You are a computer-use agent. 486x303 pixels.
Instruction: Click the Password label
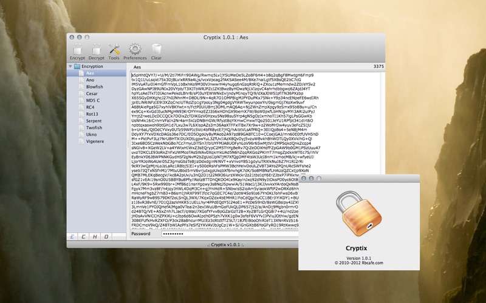[141, 234]
